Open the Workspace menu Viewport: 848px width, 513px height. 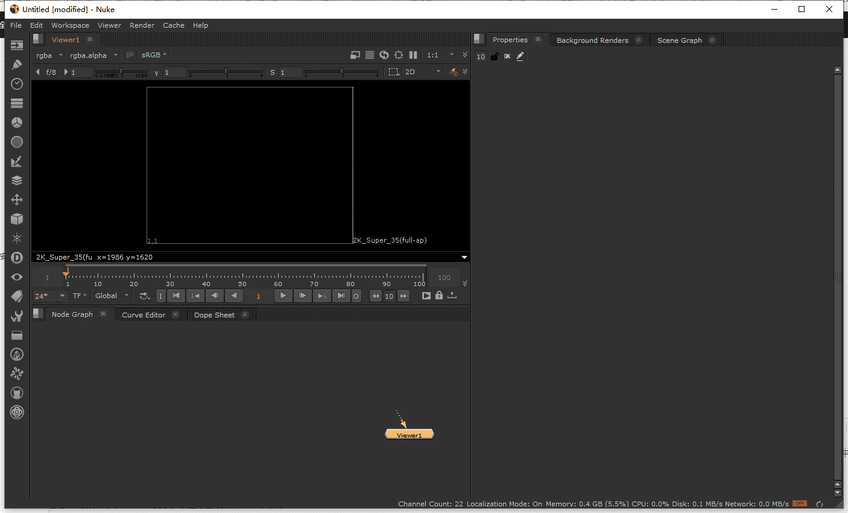(x=70, y=25)
